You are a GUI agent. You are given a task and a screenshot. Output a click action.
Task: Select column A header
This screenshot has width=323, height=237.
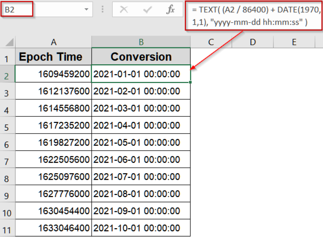[x=53, y=42]
